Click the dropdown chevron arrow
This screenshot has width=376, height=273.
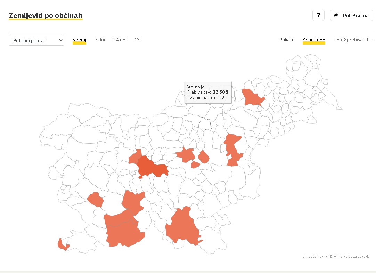click(61, 40)
